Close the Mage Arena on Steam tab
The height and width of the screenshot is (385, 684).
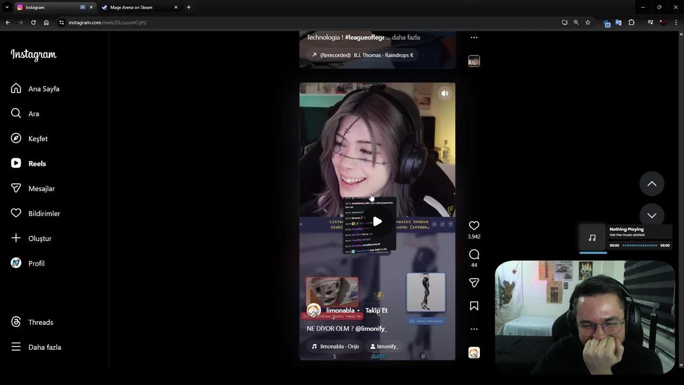tap(176, 7)
